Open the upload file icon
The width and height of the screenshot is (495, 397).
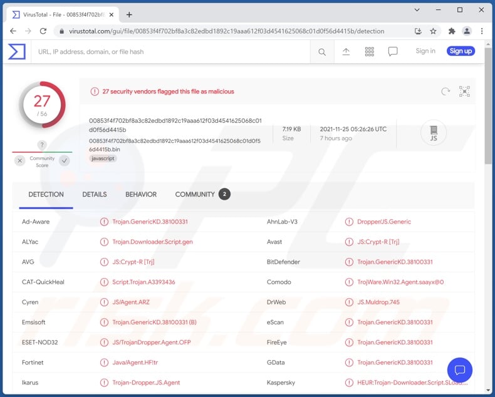346,52
